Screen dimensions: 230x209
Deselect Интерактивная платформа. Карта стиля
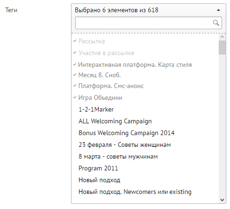pyautogui.click(x=135, y=64)
